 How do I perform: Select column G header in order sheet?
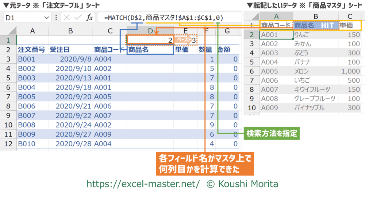pos(227,31)
